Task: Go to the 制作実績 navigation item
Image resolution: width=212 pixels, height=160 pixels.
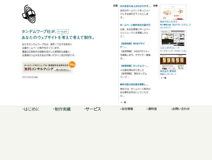Action: 62,109
